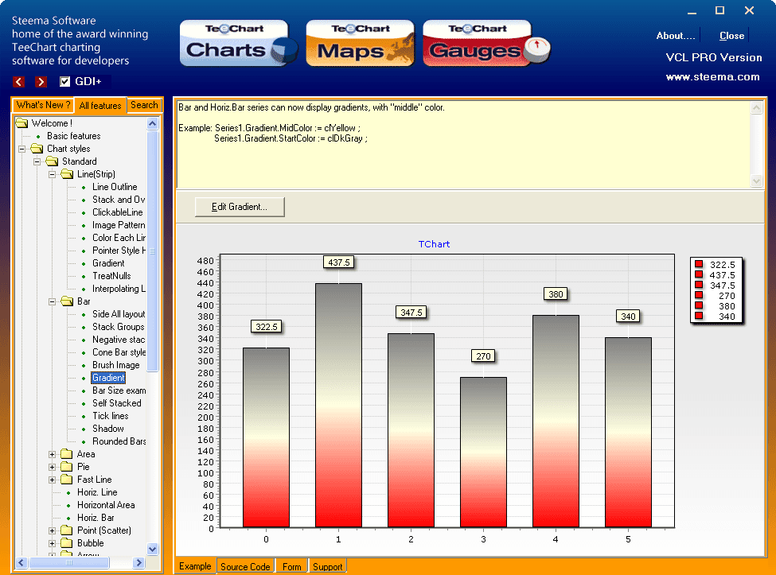Click description box scrollbar down arrow
This screenshot has height=575, width=776.
coord(756,181)
